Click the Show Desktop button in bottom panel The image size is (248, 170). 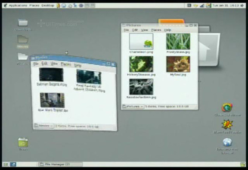(6, 164)
